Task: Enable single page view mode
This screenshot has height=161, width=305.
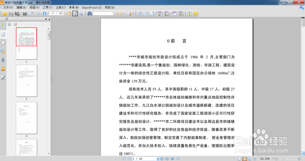Action: tap(239, 159)
